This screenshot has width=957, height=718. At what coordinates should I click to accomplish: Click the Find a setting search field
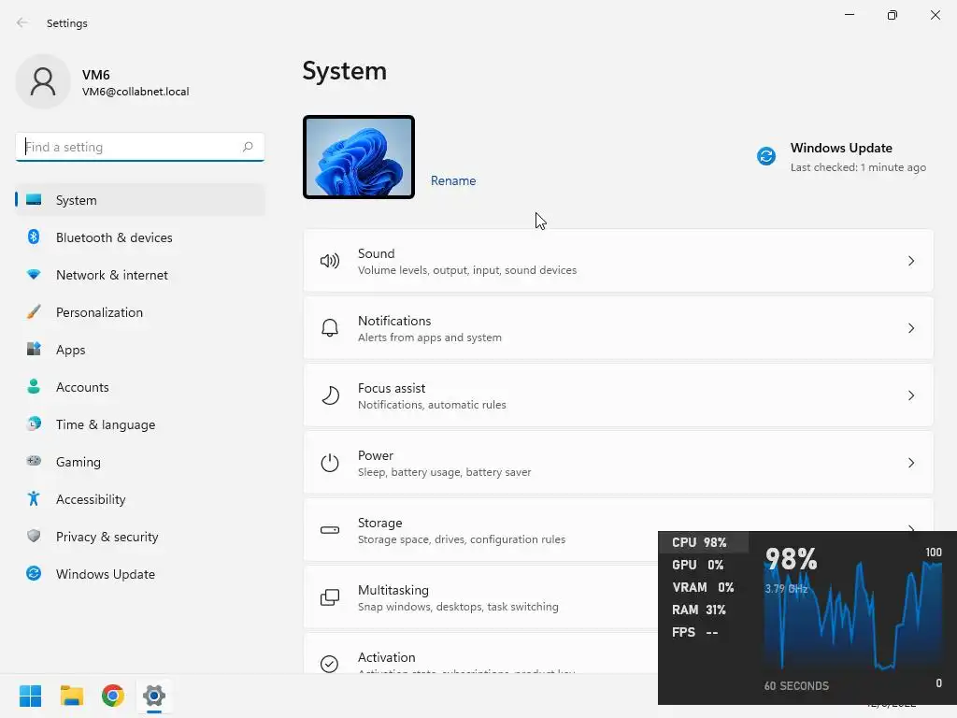140,147
